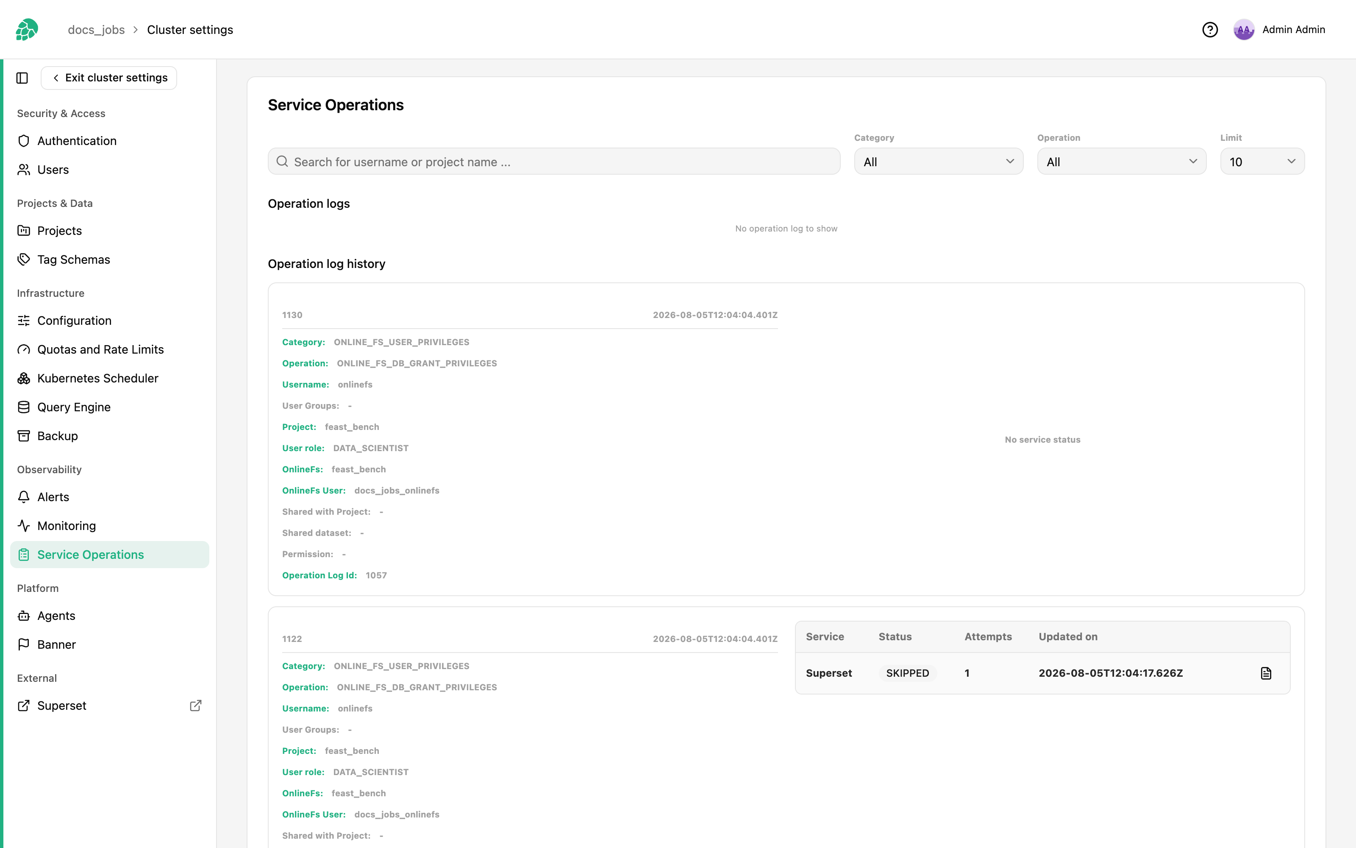The height and width of the screenshot is (848, 1356).
Task: Click the Authentication shield icon
Action: (24, 141)
